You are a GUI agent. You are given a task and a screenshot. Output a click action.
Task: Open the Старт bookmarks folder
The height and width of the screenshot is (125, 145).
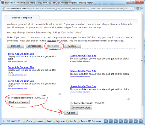click(27, 121)
